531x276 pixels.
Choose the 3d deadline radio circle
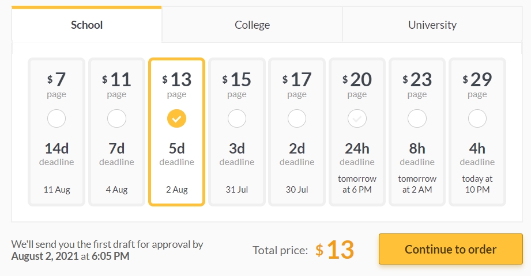(x=237, y=118)
